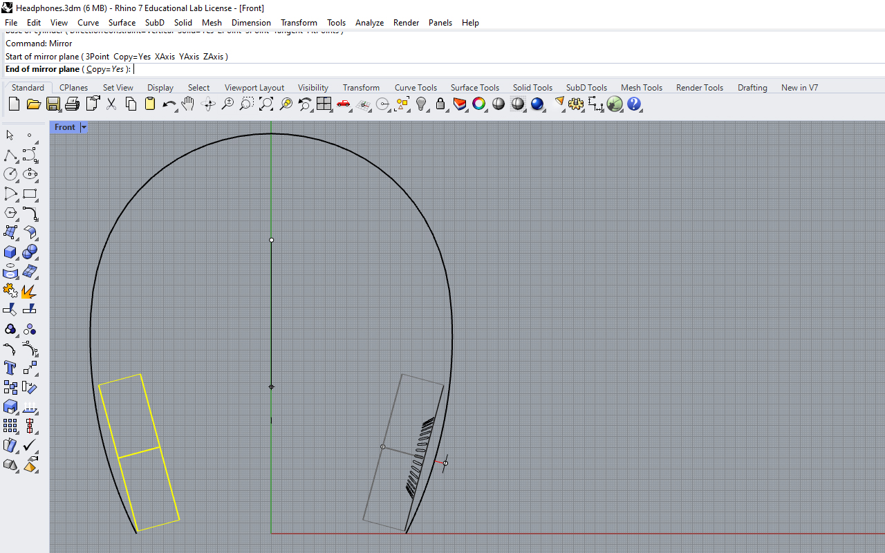Activate the Zoom window icon
The image size is (885, 553).
pyautogui.click(x=247, y=104)
